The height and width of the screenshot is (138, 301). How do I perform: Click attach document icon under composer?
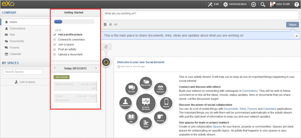(x=105, y=24)
